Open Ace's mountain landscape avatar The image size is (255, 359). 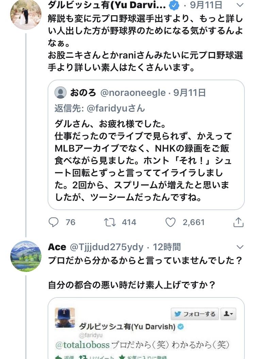pos(26,256)
